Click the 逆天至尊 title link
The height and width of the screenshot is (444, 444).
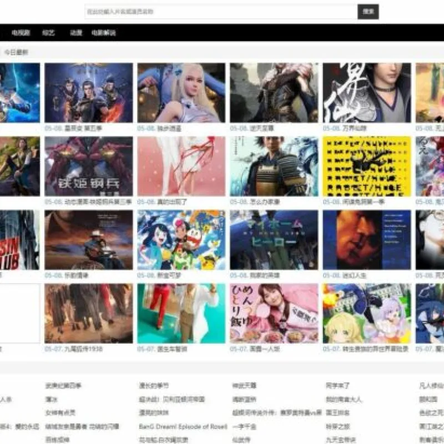[x=261, y=128]
